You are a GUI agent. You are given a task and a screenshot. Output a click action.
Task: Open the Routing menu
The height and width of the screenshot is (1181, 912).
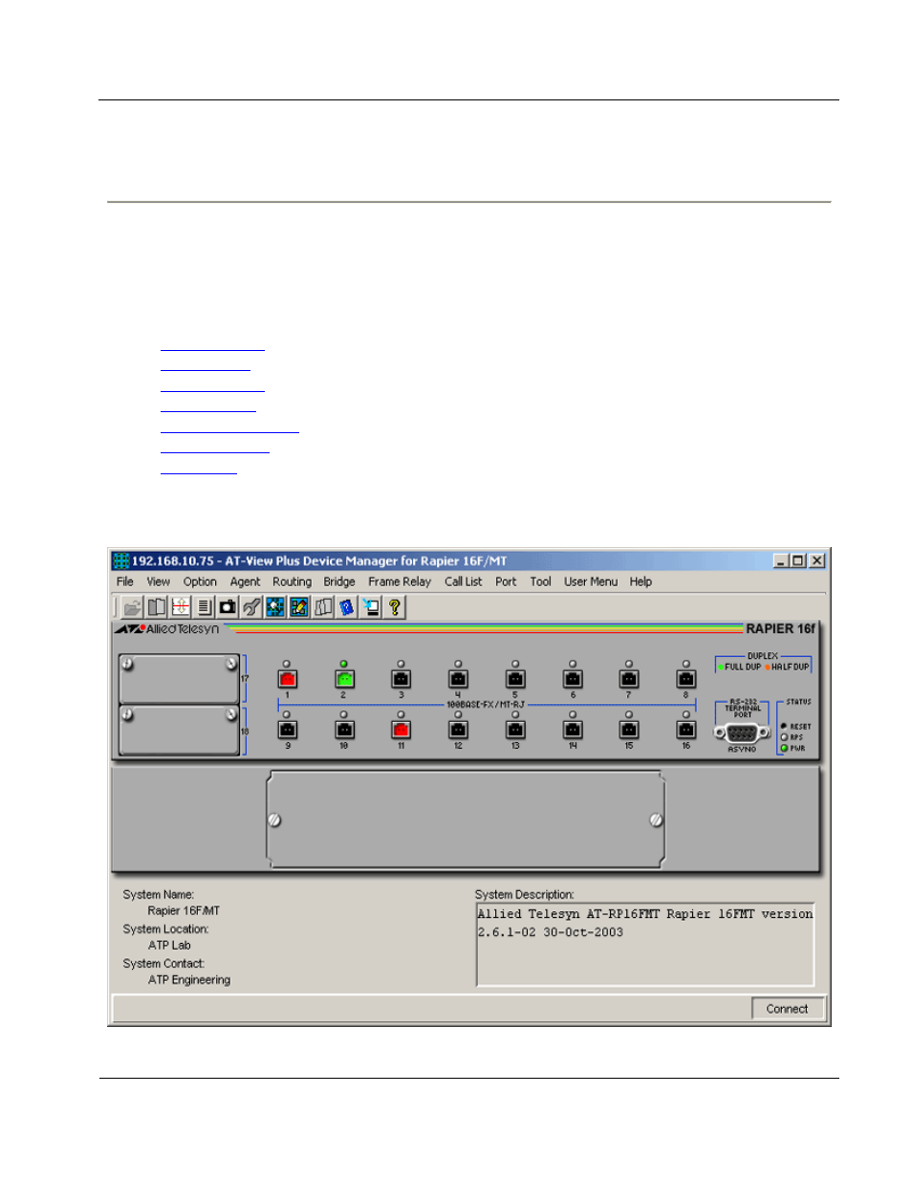(292, 581)
